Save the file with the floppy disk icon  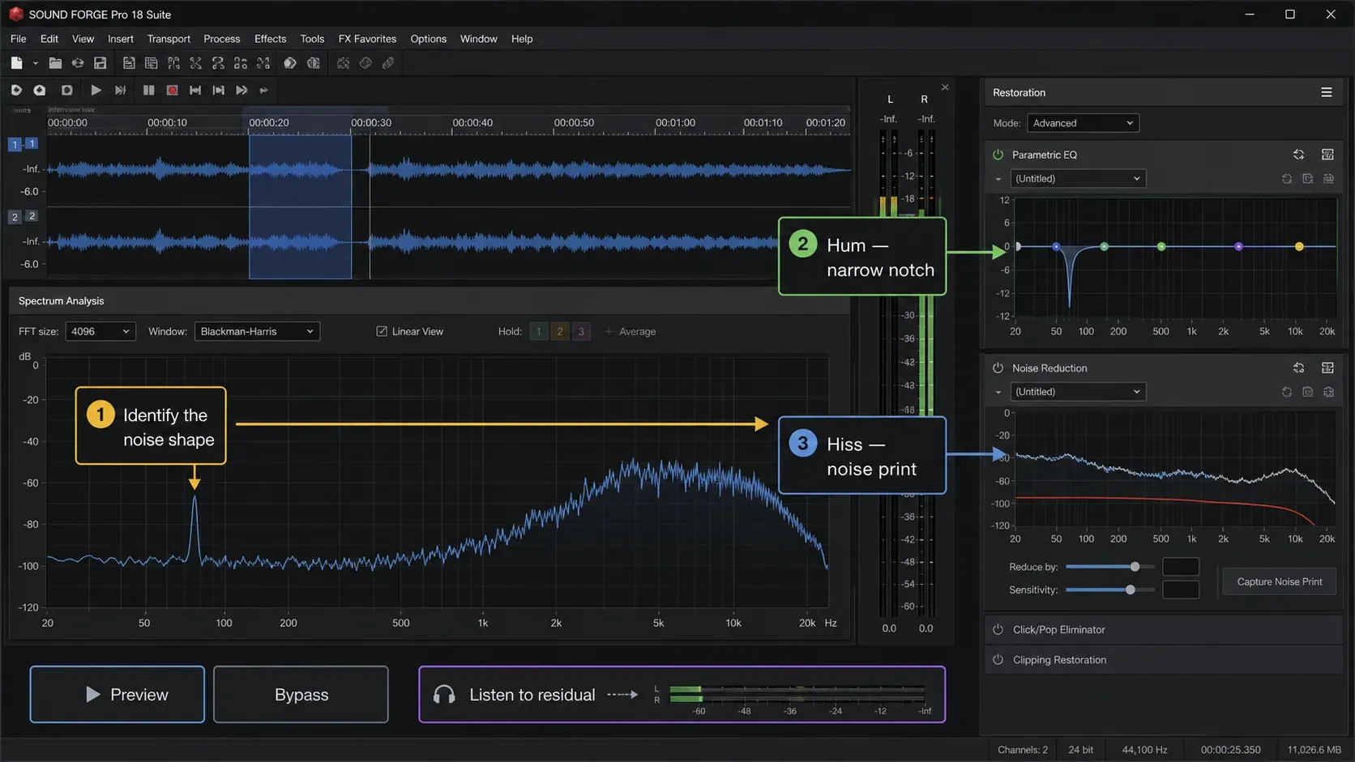(100, 63)
